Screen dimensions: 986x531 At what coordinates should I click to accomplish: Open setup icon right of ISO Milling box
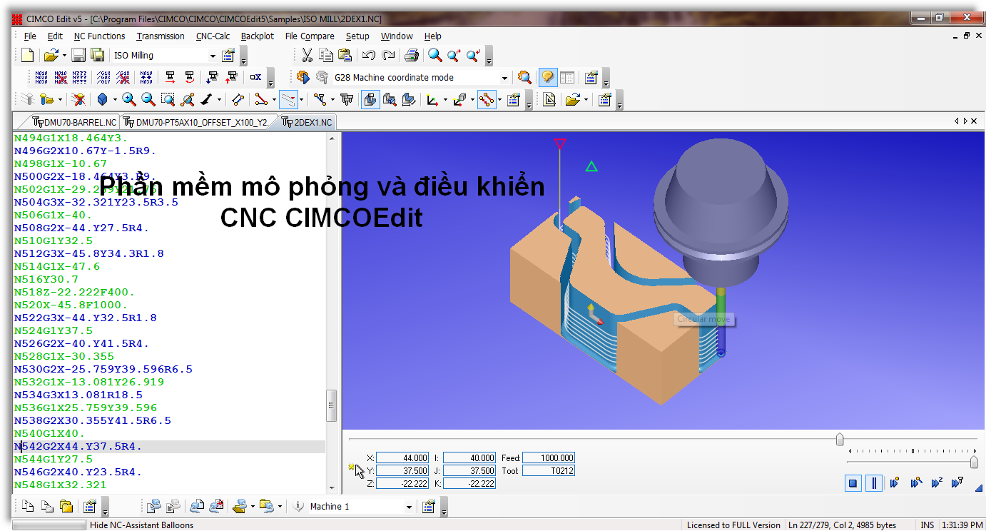tap(228, 55)
